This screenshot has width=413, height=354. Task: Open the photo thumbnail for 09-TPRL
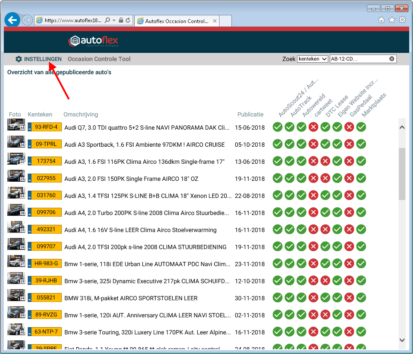tap(16, 142)
